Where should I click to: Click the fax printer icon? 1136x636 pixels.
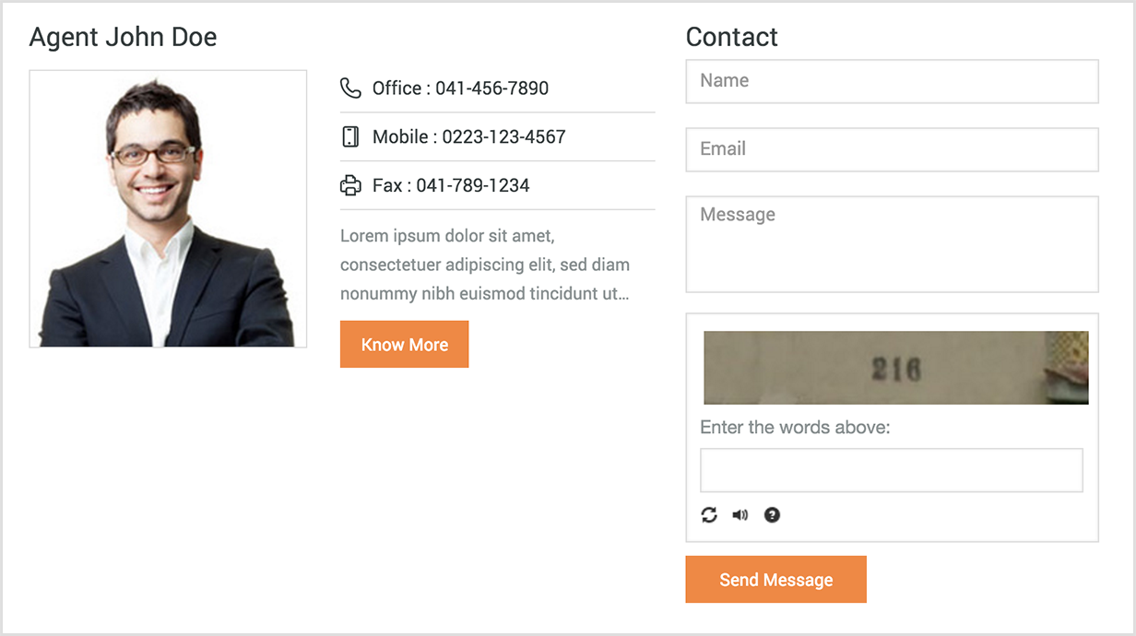click(350, 185)
